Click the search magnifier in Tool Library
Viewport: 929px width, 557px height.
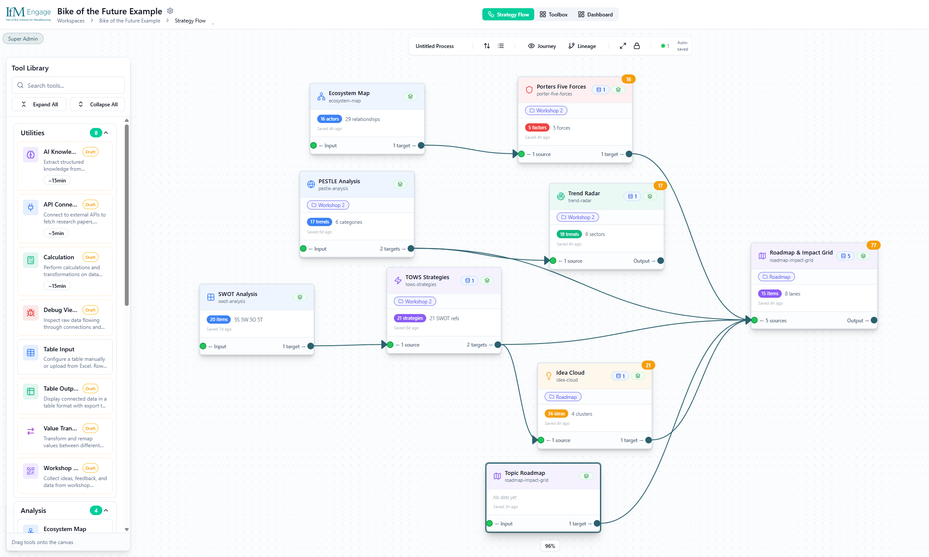tap(20, 85)
